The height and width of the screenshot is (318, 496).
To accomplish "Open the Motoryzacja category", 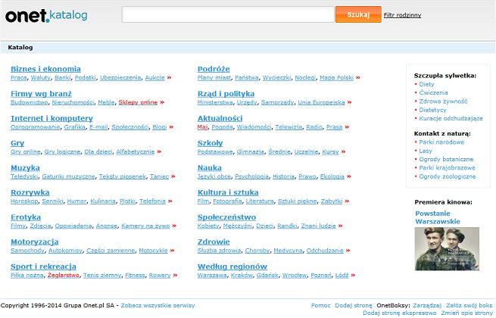I will point(35,242).
